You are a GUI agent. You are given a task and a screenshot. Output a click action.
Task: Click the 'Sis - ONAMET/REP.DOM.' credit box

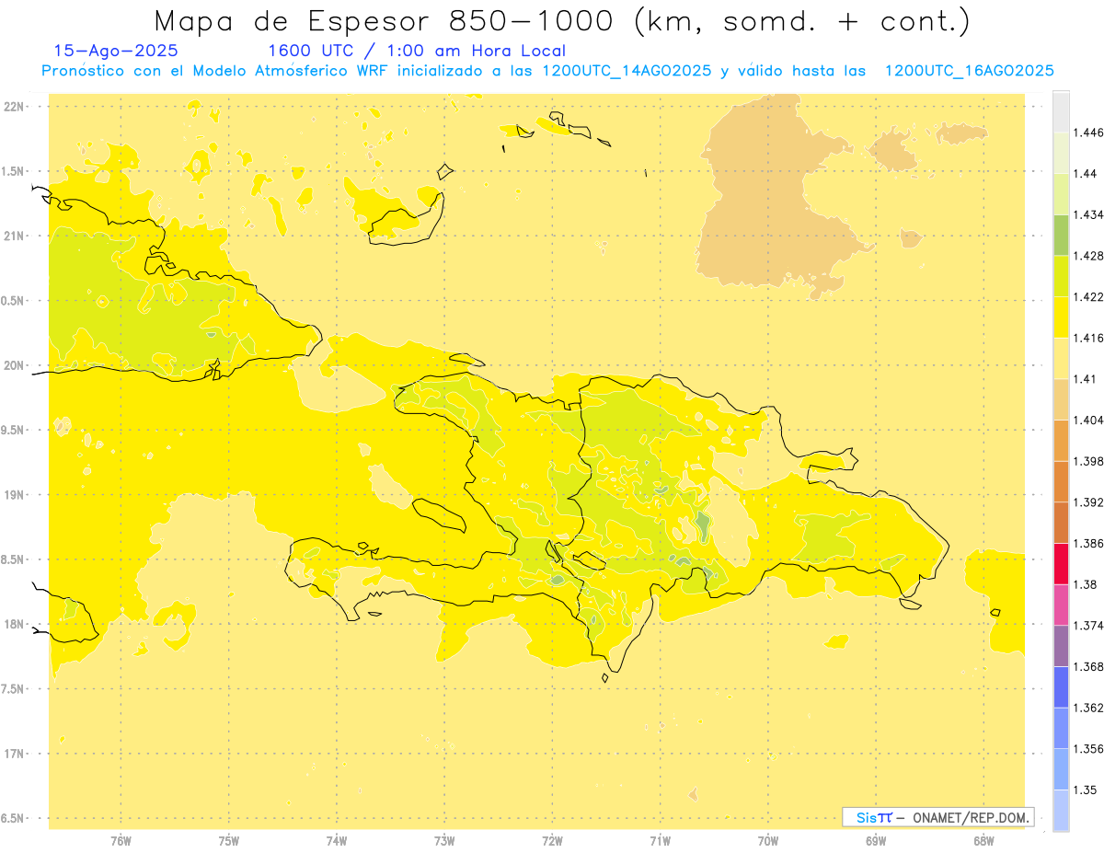point(938,817)
